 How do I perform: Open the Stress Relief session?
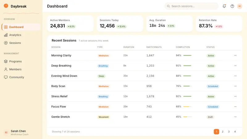pyautogui.click(x=59, y=96)
